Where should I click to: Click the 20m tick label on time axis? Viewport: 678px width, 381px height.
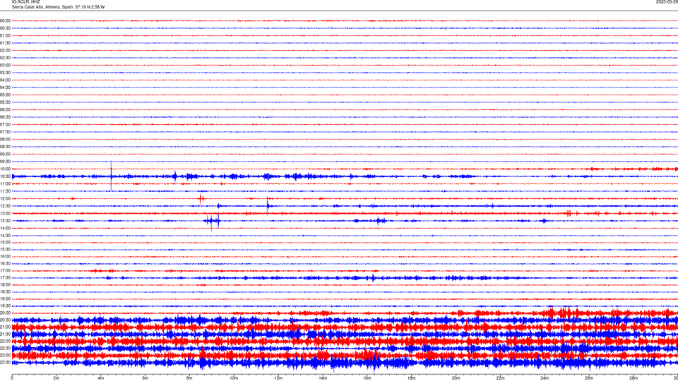(x=456, y=378)
